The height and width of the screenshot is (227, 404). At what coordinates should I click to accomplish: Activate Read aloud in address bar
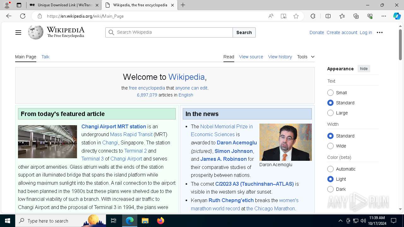tap(271, 16)
